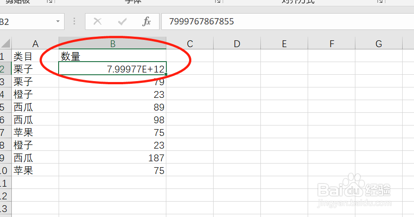Click cell B8 with value 23
This screenshot has height=217, width=414.
(x=113, y=145)
